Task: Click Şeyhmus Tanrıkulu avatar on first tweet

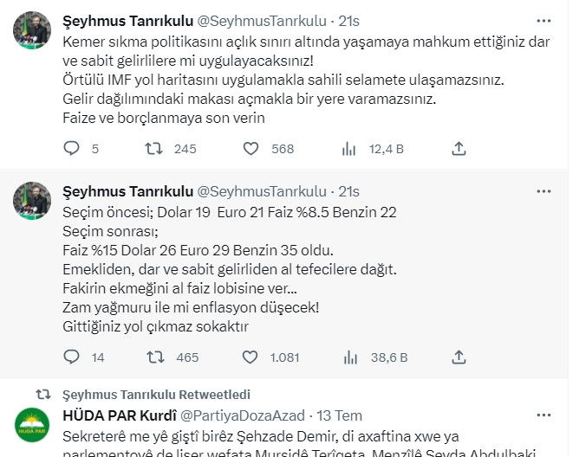Action: click(31, 31)
